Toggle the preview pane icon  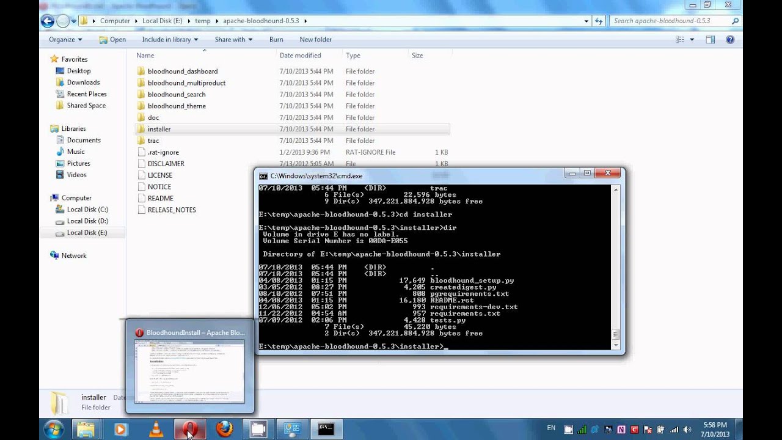point(711,40)
